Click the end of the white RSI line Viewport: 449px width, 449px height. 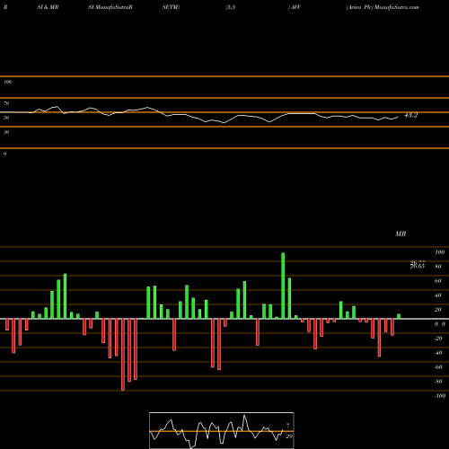click(398, 118)
